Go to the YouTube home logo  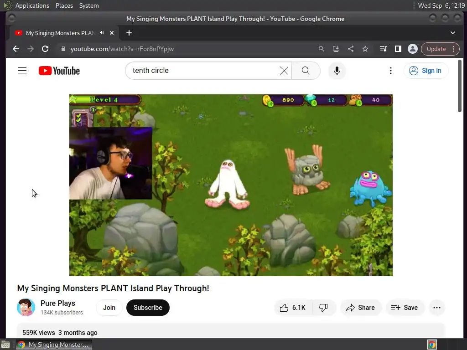(x=59, y=71)
